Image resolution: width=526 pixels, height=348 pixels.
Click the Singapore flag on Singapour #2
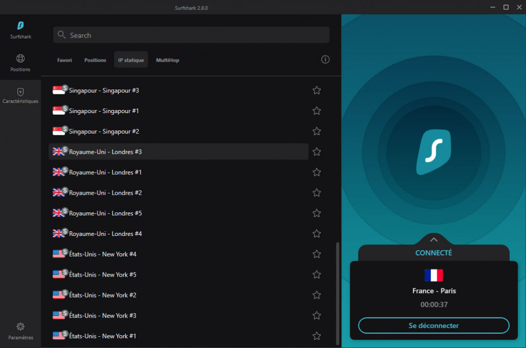tap(59, 131)
